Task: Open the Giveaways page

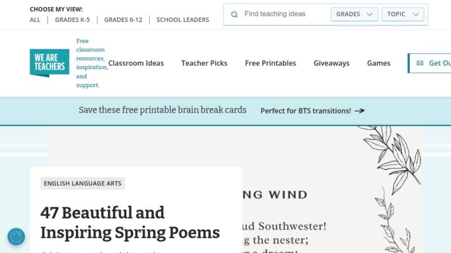Action: pyautogui.click(x=331, y=63)
